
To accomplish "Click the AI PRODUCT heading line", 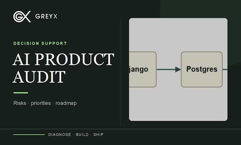I will tap(63, 60).
